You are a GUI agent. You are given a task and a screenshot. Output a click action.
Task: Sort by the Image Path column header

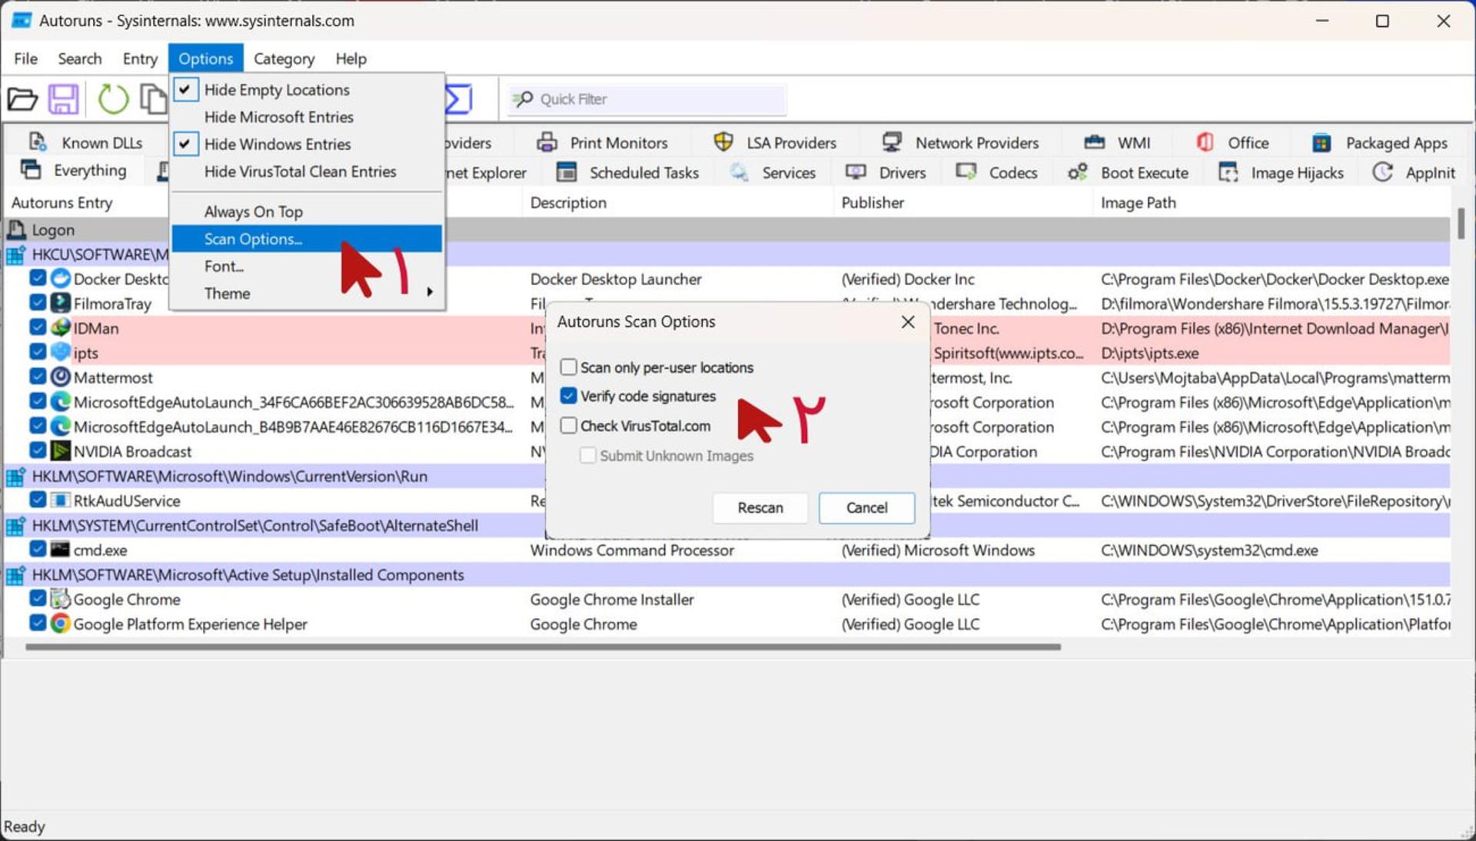(1272, 203)
